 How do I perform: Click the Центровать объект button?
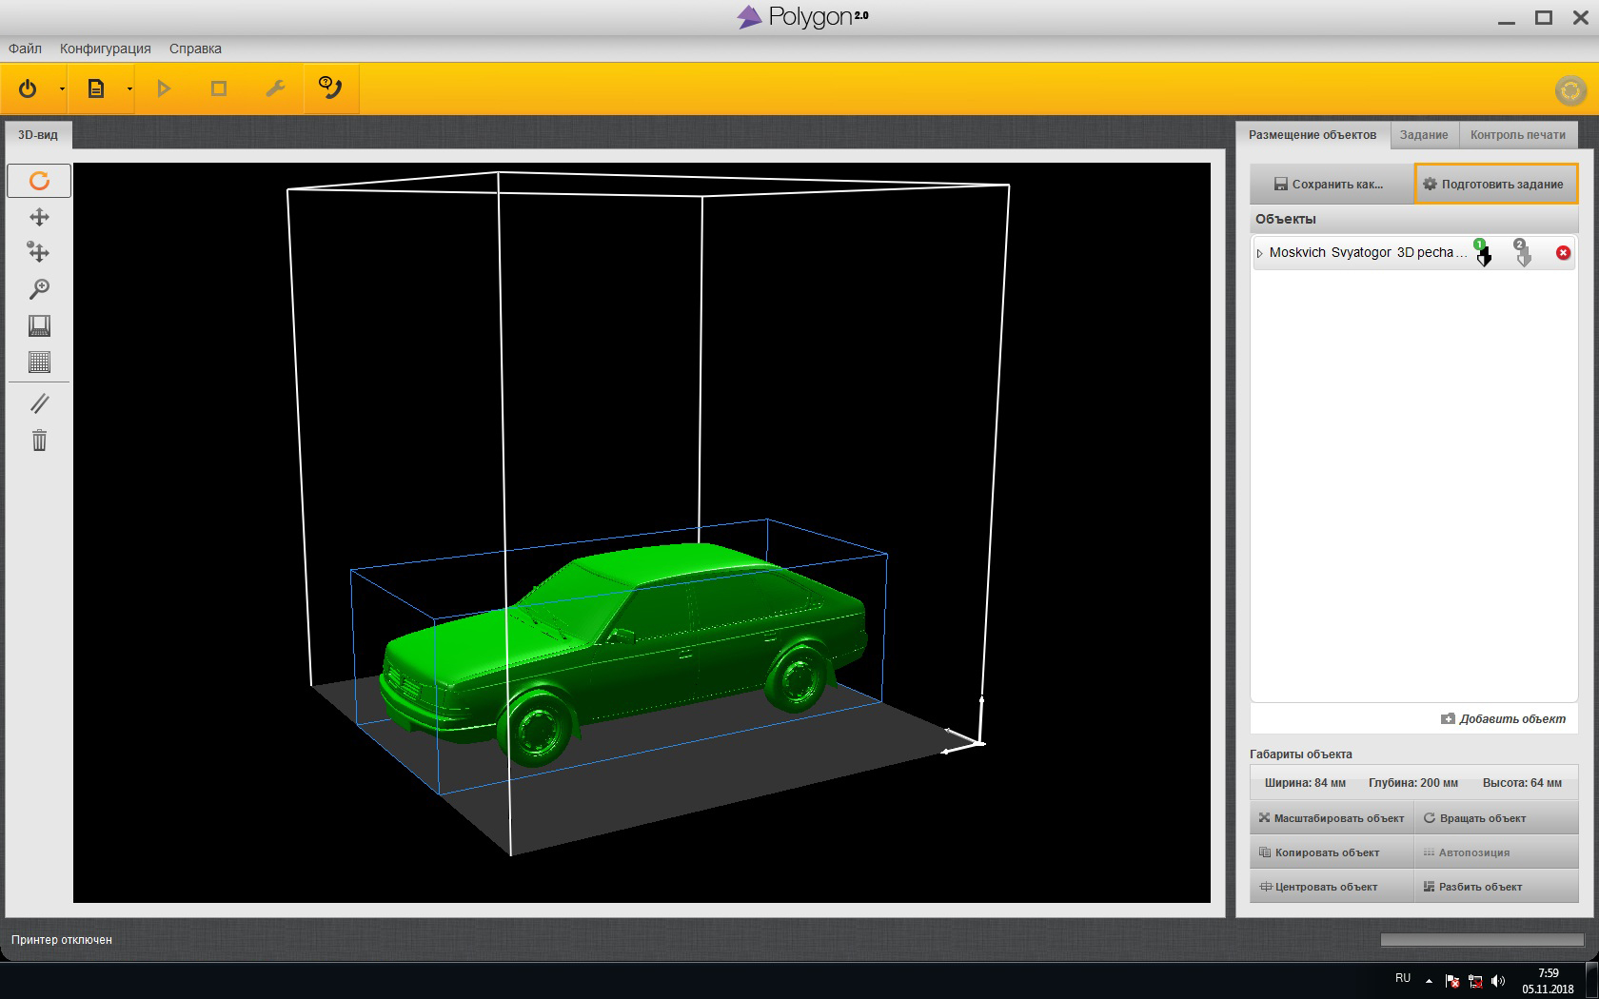click(x=1332, y=887)
